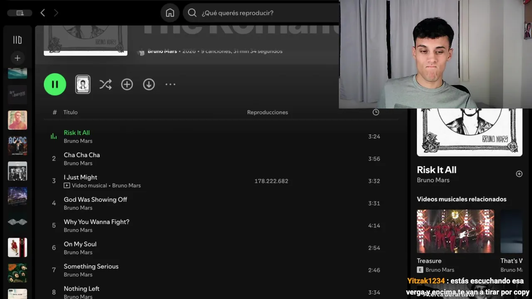Open the sound-wave playlist in the sidebar
This screenshot has height=299, width=532.
pos(17,222)
